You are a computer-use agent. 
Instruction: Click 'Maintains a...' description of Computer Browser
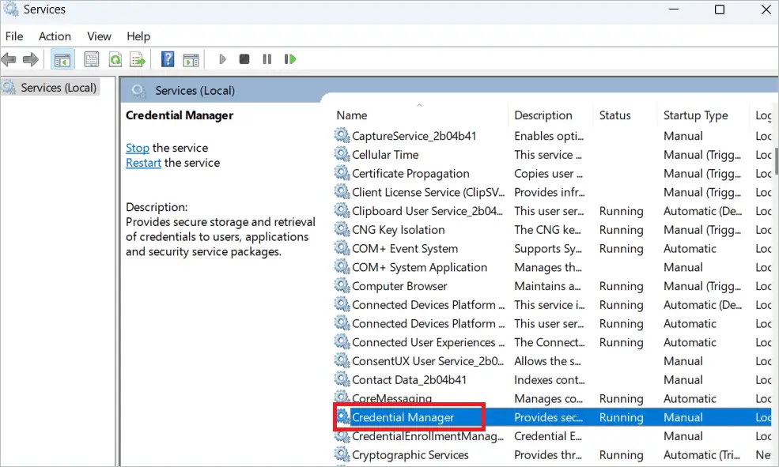(547, 286)
